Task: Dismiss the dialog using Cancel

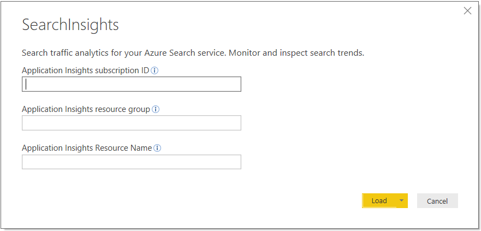Action: [x=437, y=201]
